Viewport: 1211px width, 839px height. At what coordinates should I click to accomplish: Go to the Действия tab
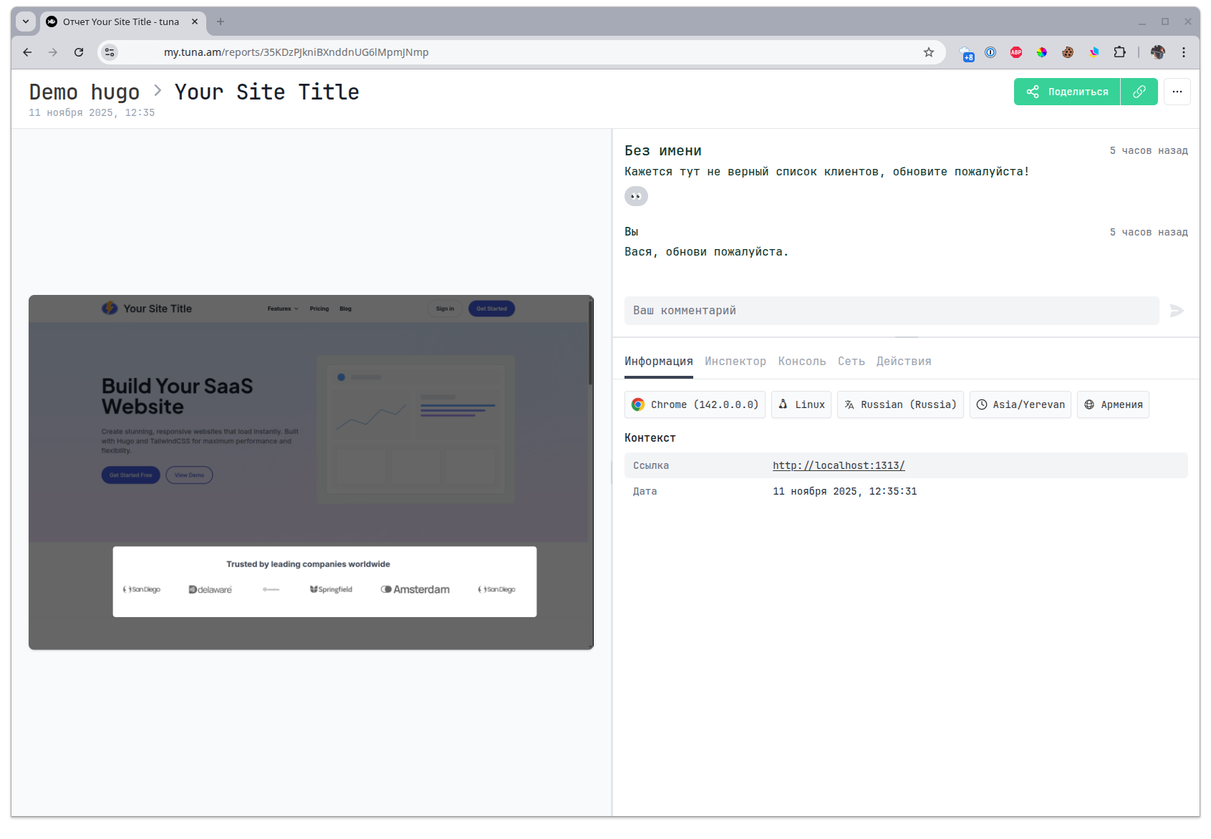coord(903,362)
